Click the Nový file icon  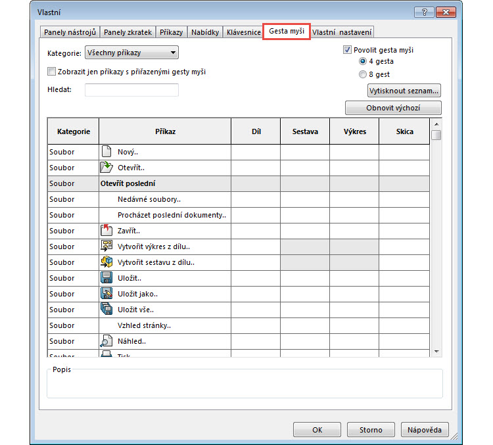pyautogui.click(x=106, y=152)
